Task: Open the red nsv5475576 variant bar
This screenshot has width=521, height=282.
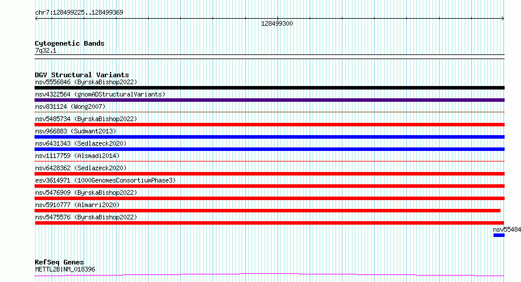Action: tap(269, 223)
